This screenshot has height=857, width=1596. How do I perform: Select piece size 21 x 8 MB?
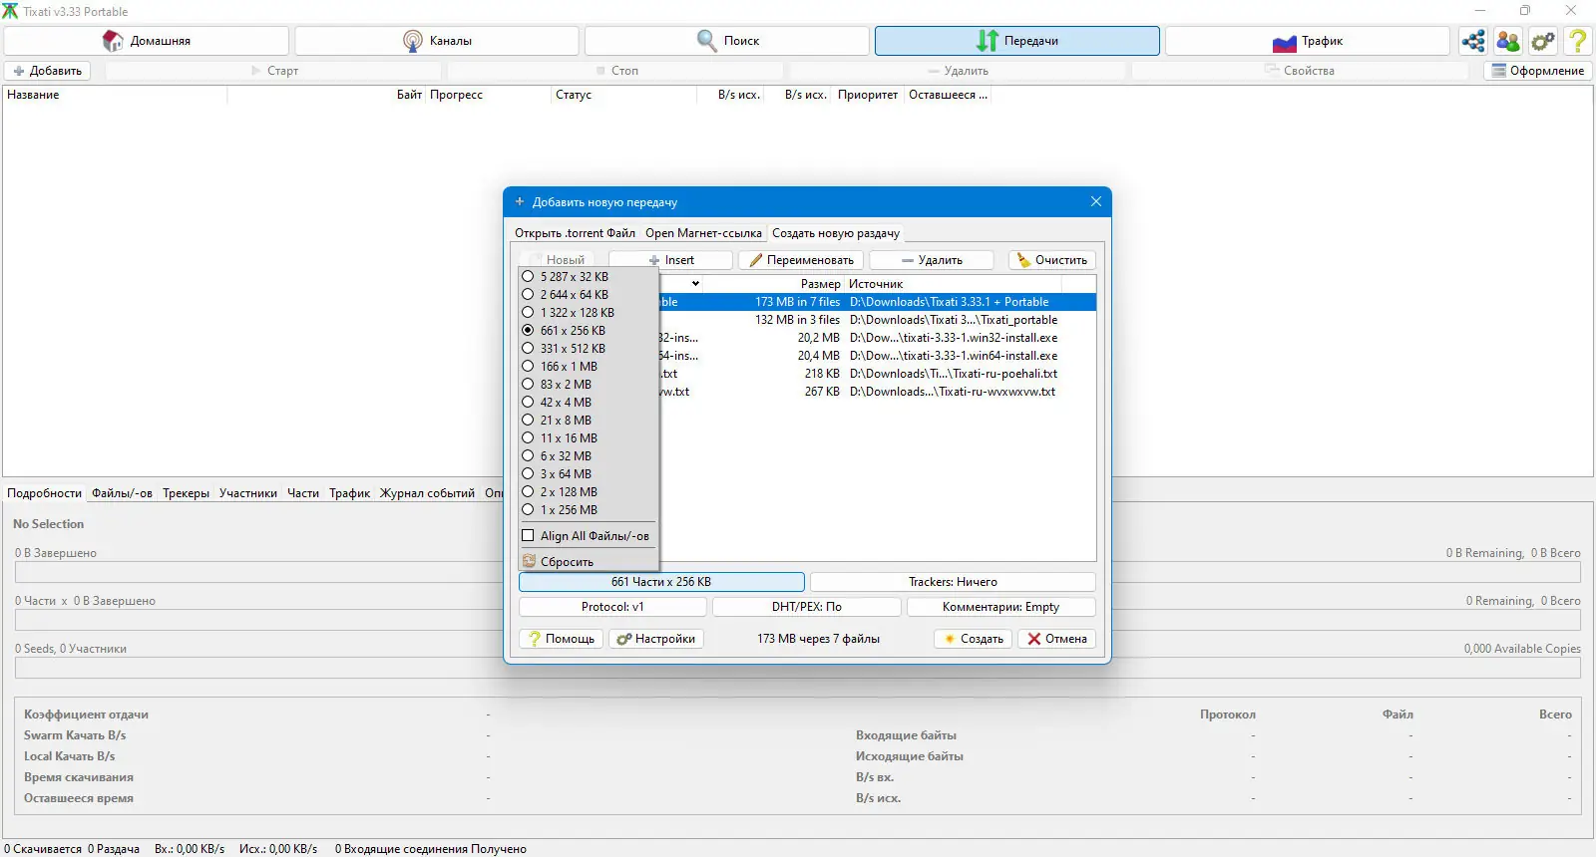[589, 421]
